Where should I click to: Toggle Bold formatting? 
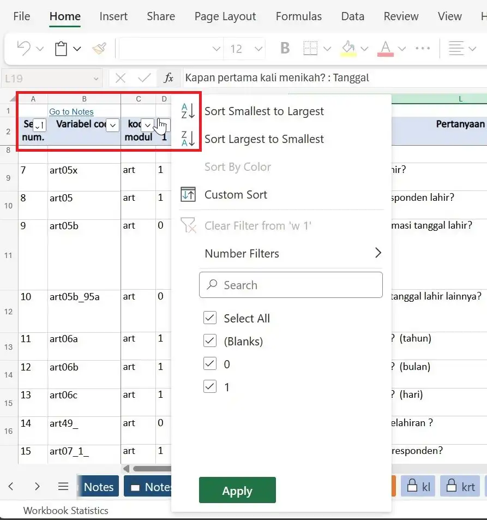pos(285,49)
